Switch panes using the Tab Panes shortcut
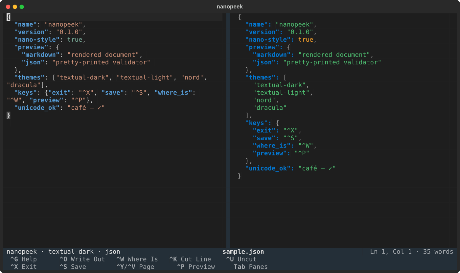The height and width of the screenshot is (273, 460). [x=251, y=267]
